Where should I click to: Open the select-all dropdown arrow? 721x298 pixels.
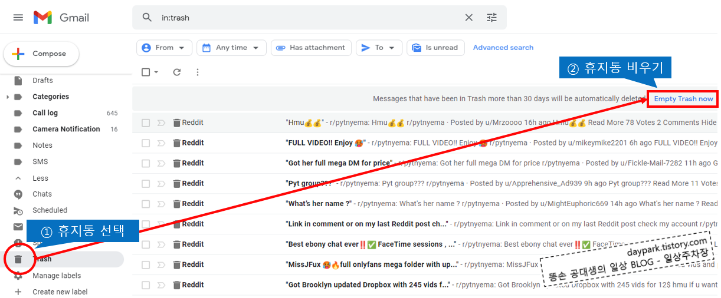[156, 72]
